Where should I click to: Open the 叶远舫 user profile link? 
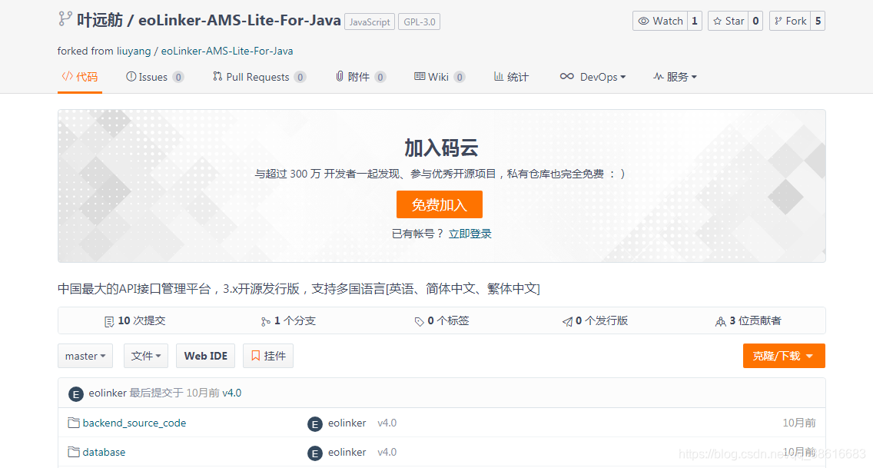[100, 21]
